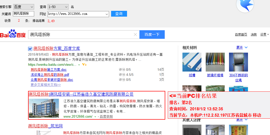270x135 pixels.
Task: Go to 百度首页 link
Action: [241, 35]
